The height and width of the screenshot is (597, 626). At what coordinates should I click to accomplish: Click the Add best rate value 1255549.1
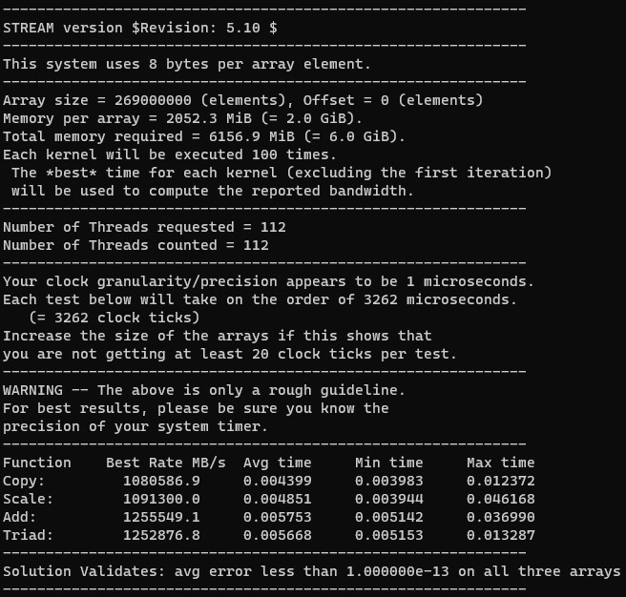click(161, 517)
